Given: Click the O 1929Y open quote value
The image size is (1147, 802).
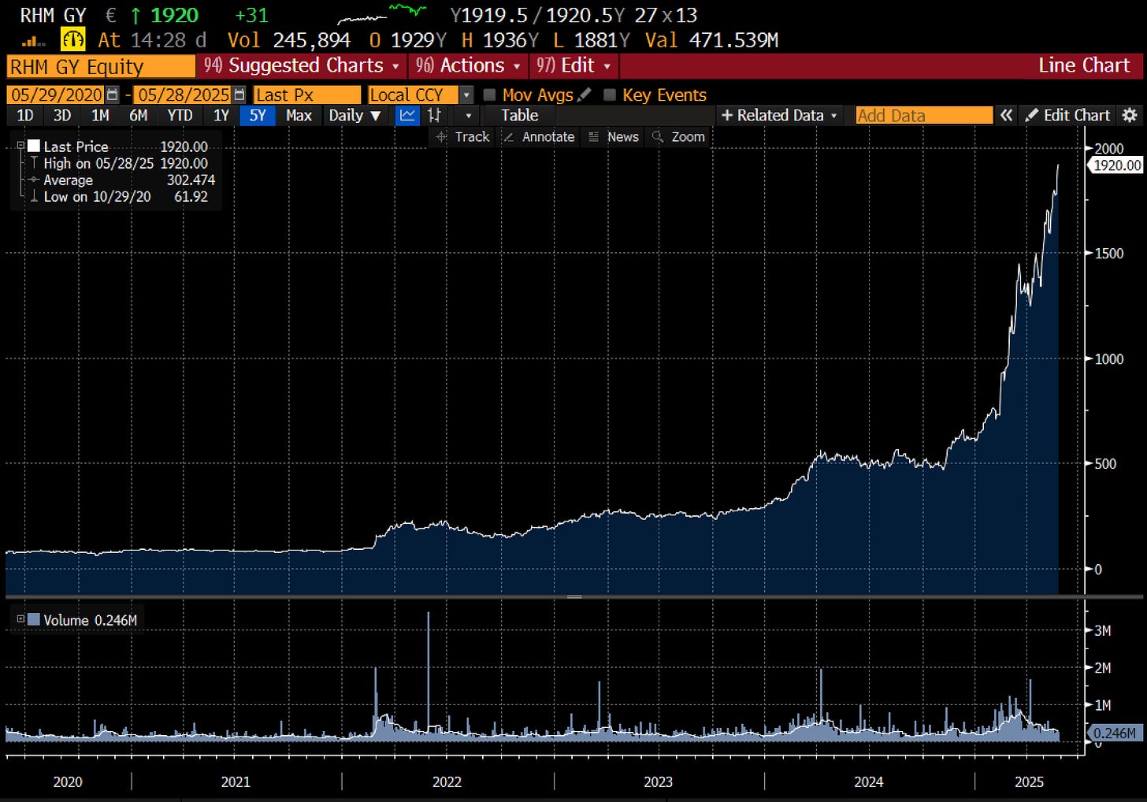Looking at the screenshot, I should (407, 40).
